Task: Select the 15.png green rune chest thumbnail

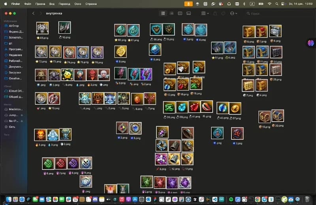Action: tap(196, 84)
